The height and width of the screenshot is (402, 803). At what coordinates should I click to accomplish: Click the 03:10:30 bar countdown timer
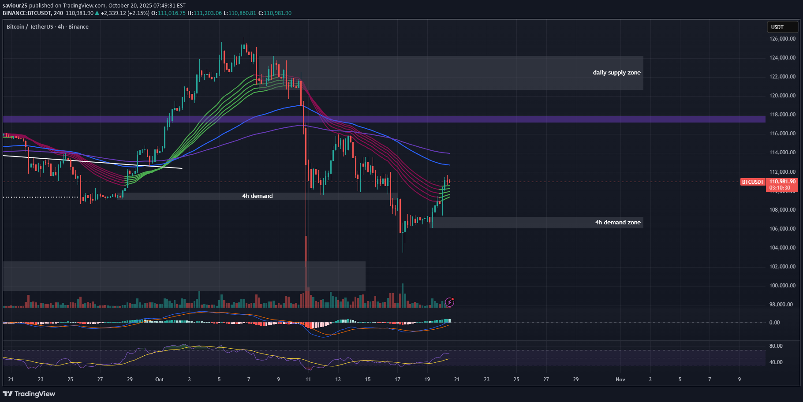(781, 187)
